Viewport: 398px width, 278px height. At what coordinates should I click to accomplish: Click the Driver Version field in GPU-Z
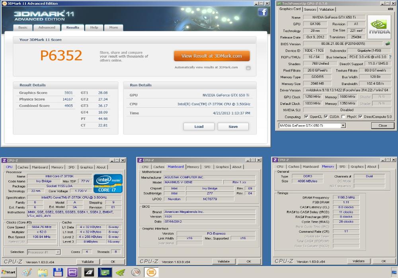point(347,90)
